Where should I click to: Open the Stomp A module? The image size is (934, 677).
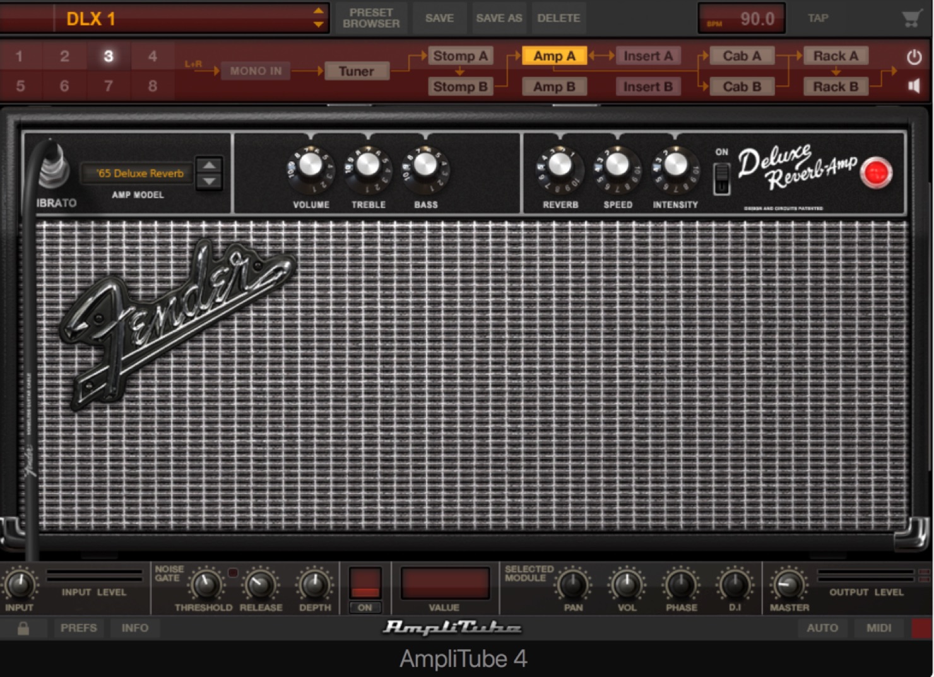460,56
